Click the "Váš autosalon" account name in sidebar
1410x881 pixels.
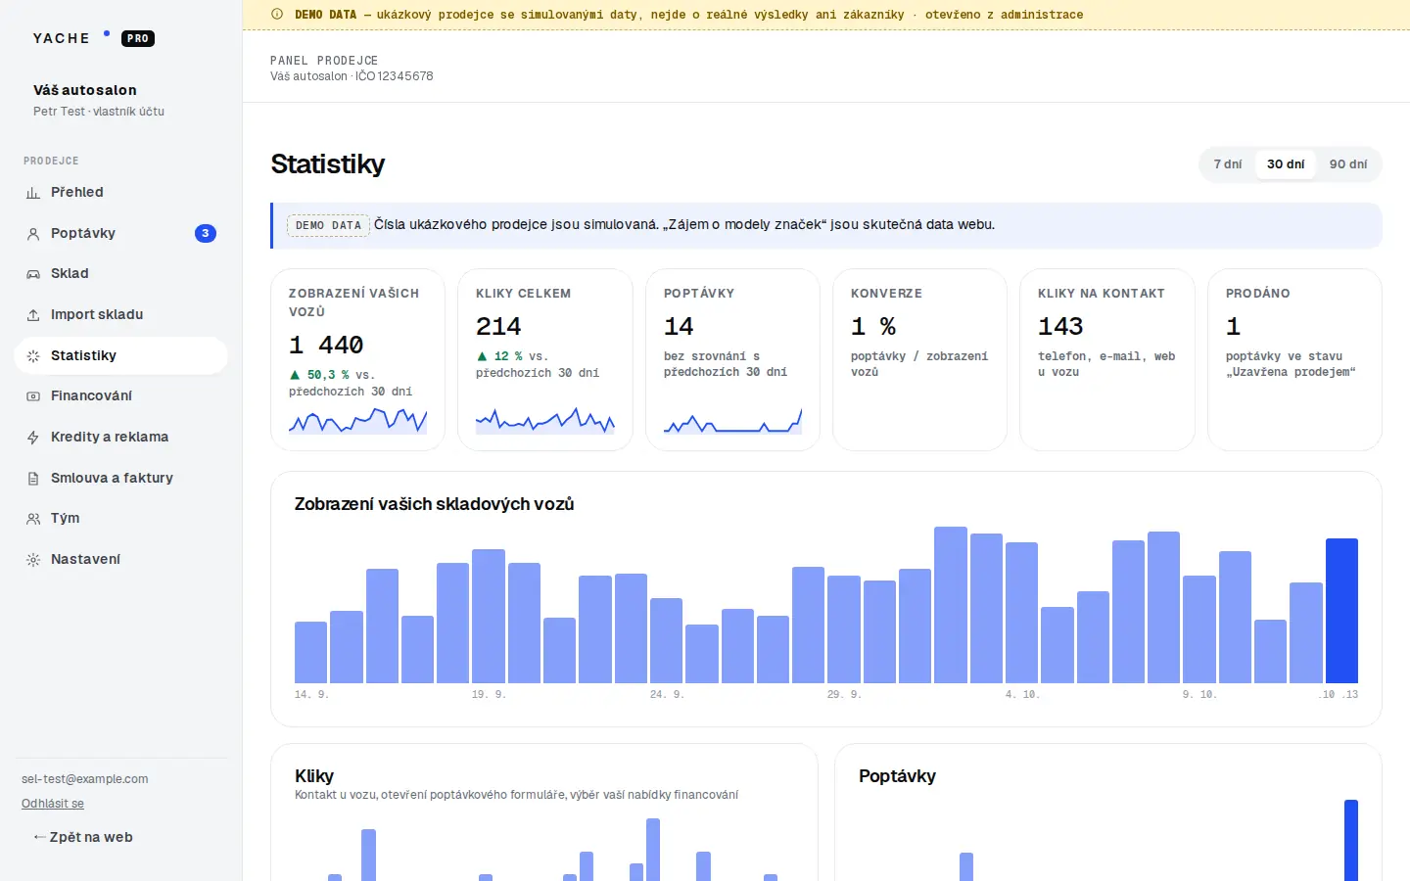85,90
